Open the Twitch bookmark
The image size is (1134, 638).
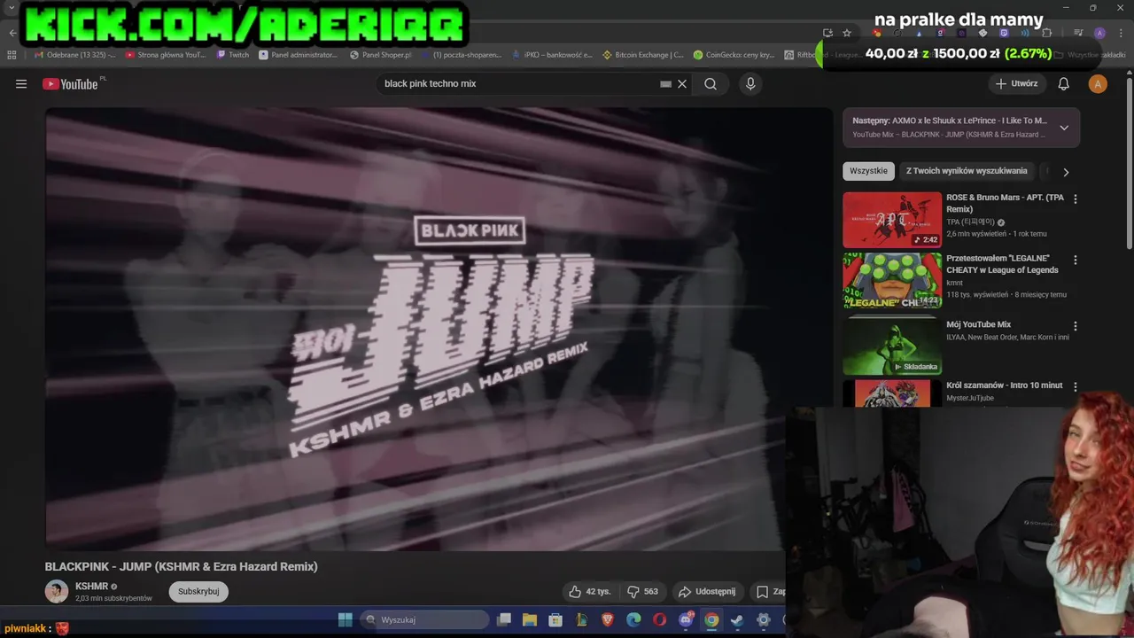pos(234,55)
